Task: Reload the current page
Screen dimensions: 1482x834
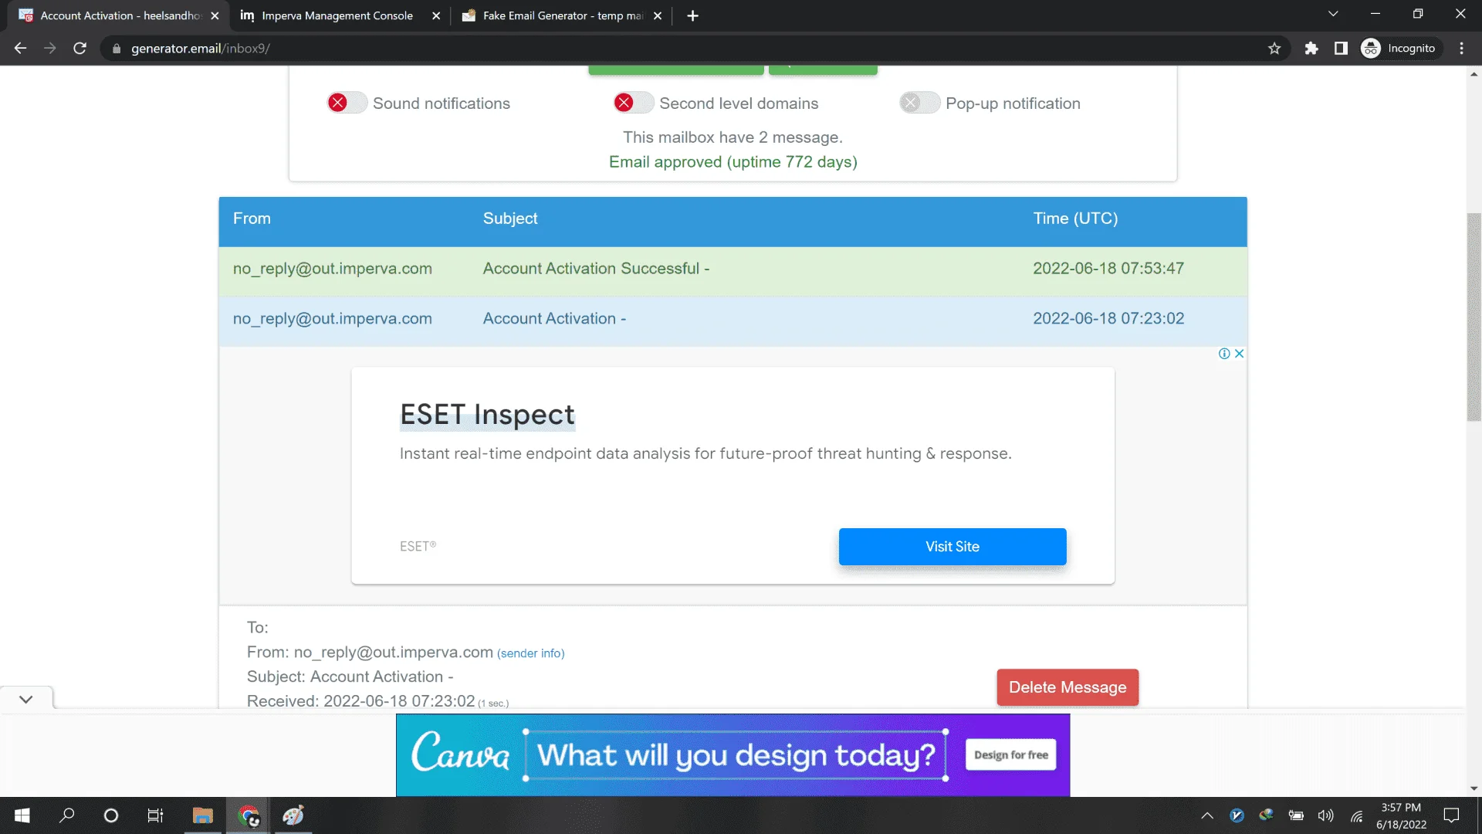Action: click(x=80, y=48)
